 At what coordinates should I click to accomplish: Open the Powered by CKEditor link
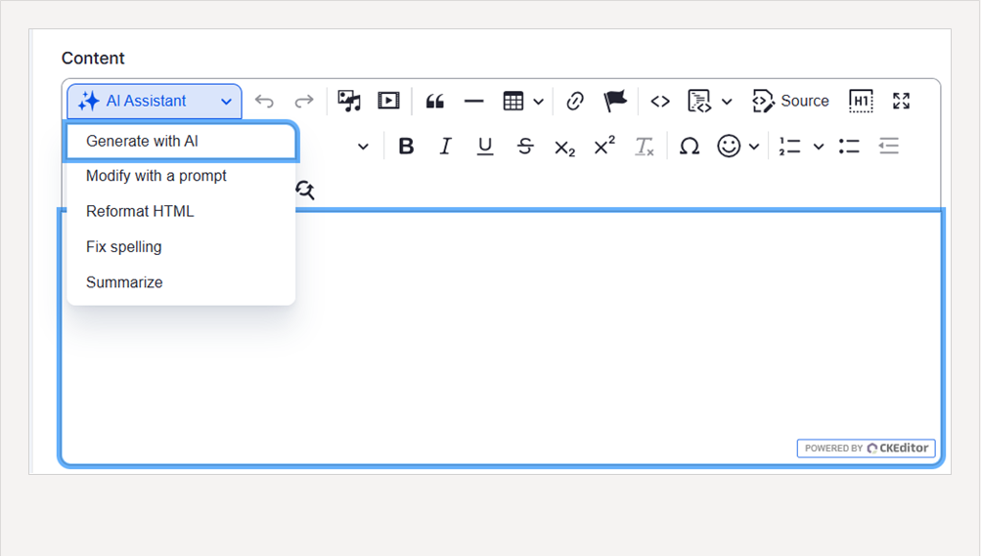click(866, 448)
